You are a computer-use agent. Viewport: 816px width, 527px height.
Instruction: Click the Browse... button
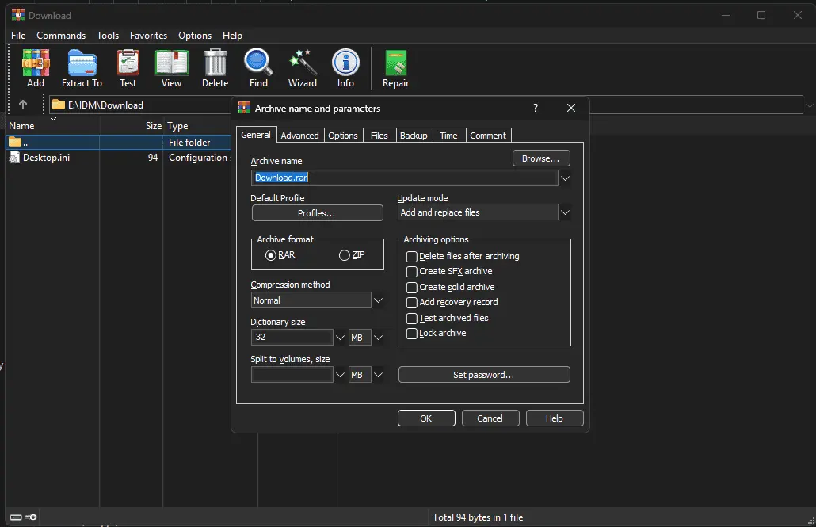[x=541, y=158]
